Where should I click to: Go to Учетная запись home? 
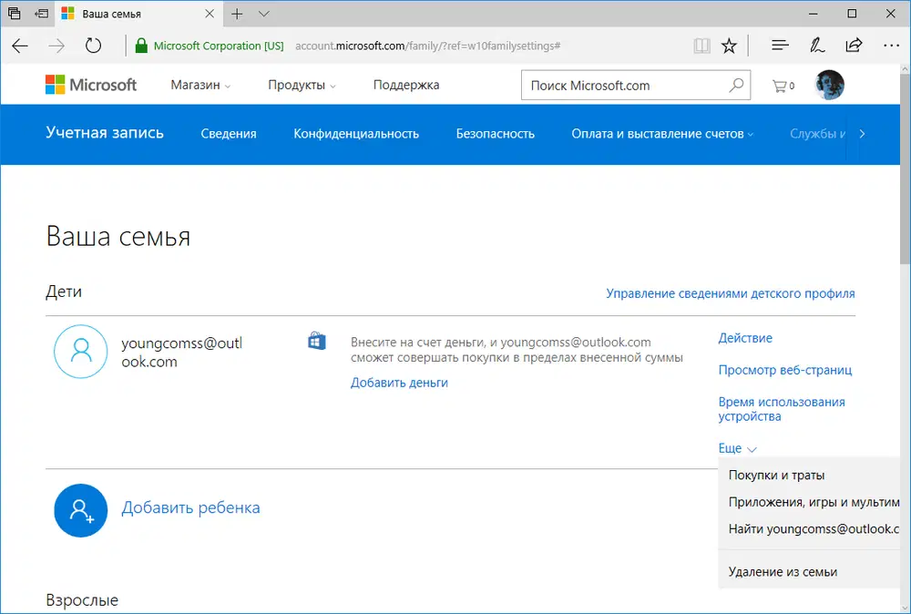[105, 132]
